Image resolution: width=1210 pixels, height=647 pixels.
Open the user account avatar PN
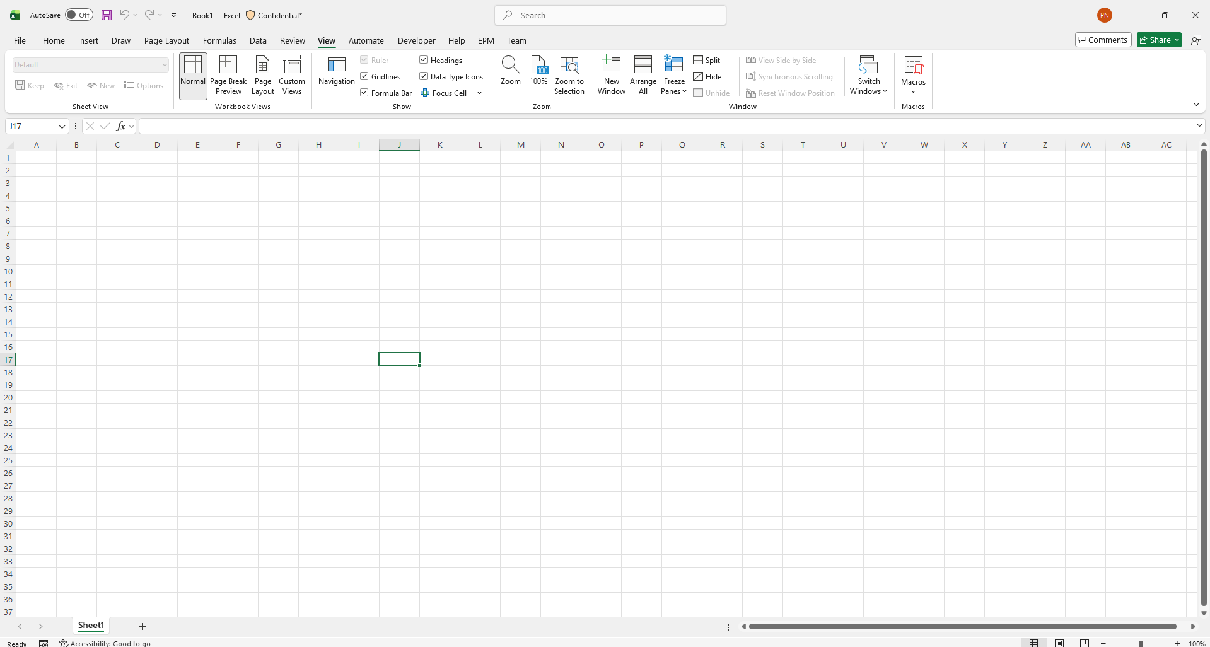(x=1104, y=15)
